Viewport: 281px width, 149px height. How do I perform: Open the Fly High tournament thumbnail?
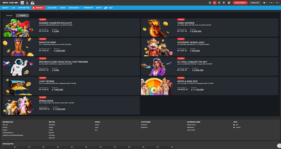pos(157,66)
